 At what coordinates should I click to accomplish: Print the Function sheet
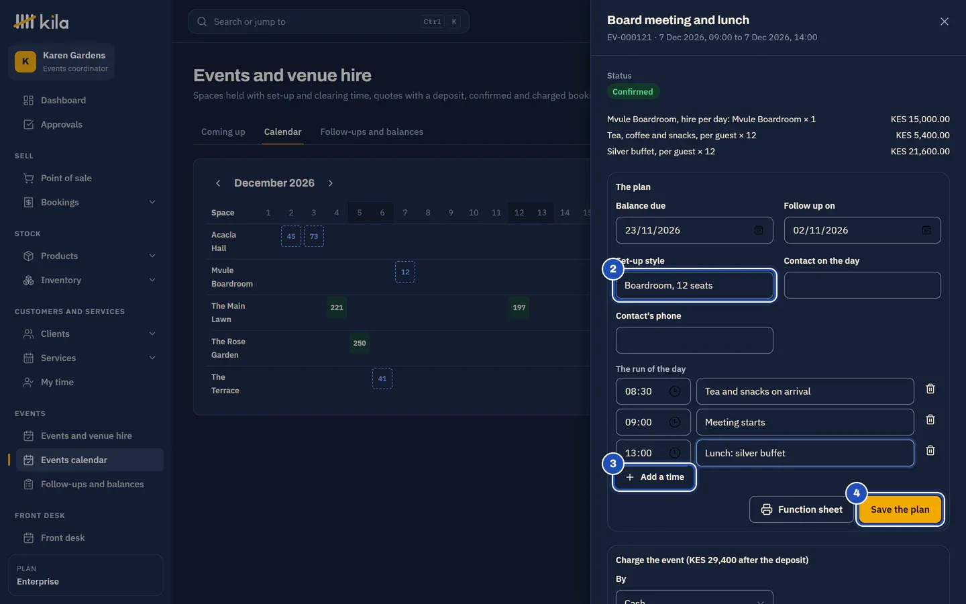(x=802, y=510)
